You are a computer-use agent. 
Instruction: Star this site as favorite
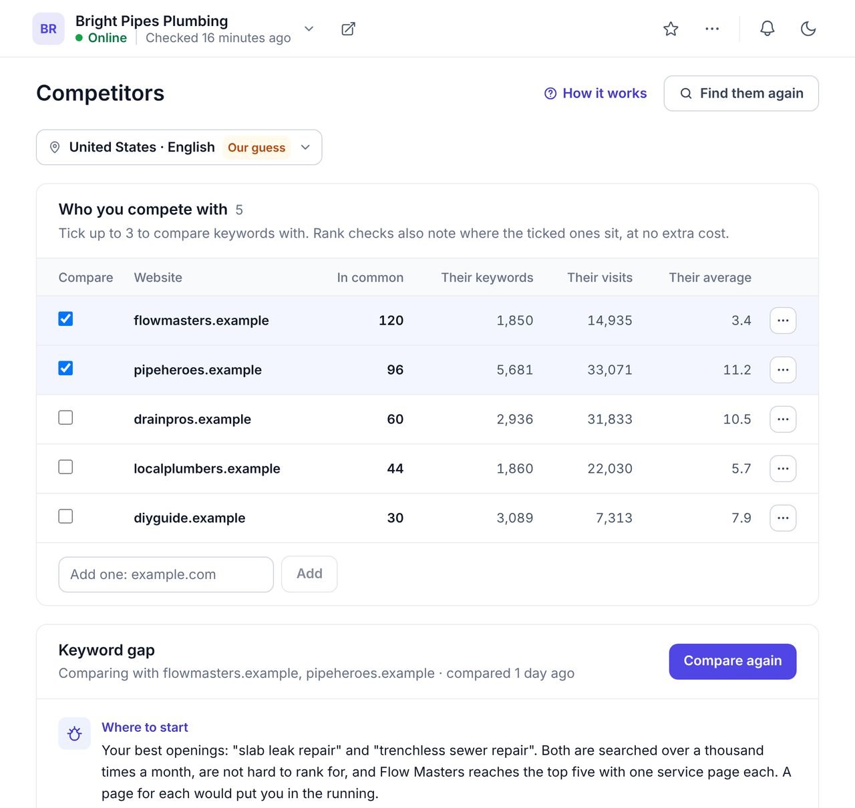point(671,29)
